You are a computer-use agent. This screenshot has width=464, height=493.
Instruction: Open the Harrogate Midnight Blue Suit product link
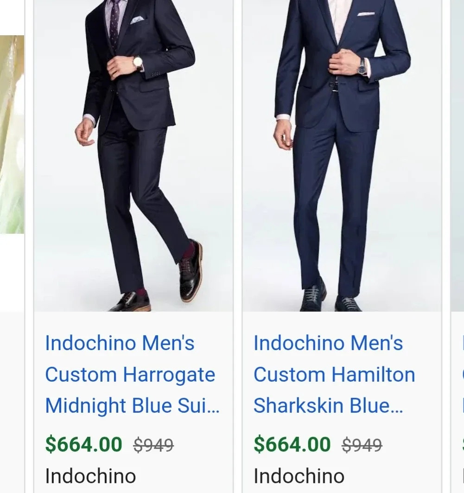pyautogui.click(x=130, y=374)
